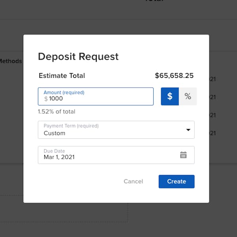Click the Mar 1, 2021 date text
Image resolution: width=237 pixels, height=237 pixels.
(x=59, y=157)
